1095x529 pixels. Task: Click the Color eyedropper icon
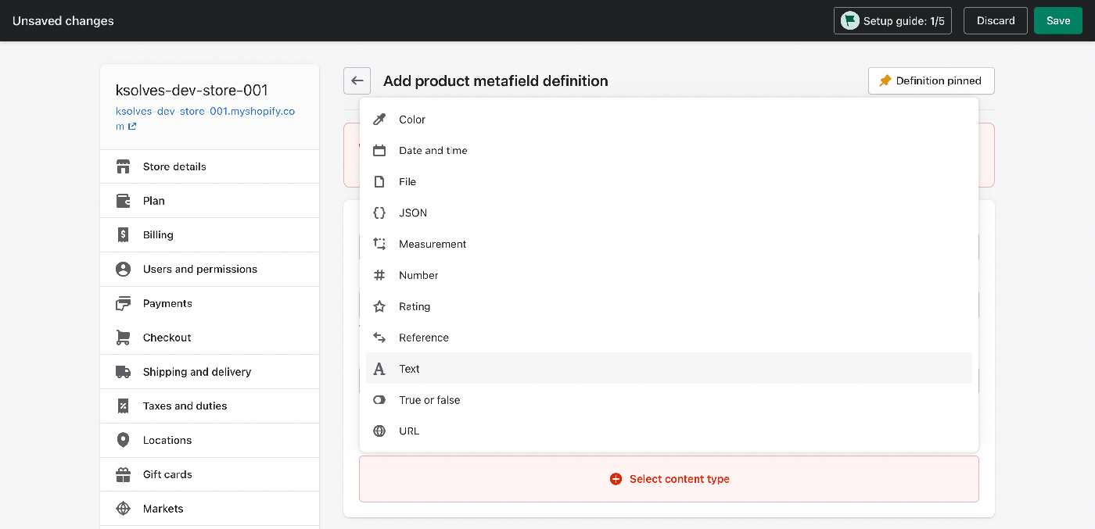(379, 120)
